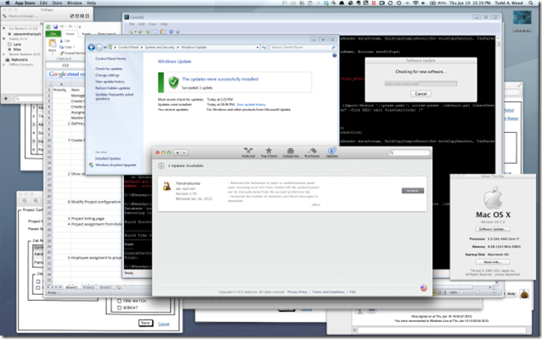
Task: Switch to the Excel Home tab
Action: (x=70, y=34)
